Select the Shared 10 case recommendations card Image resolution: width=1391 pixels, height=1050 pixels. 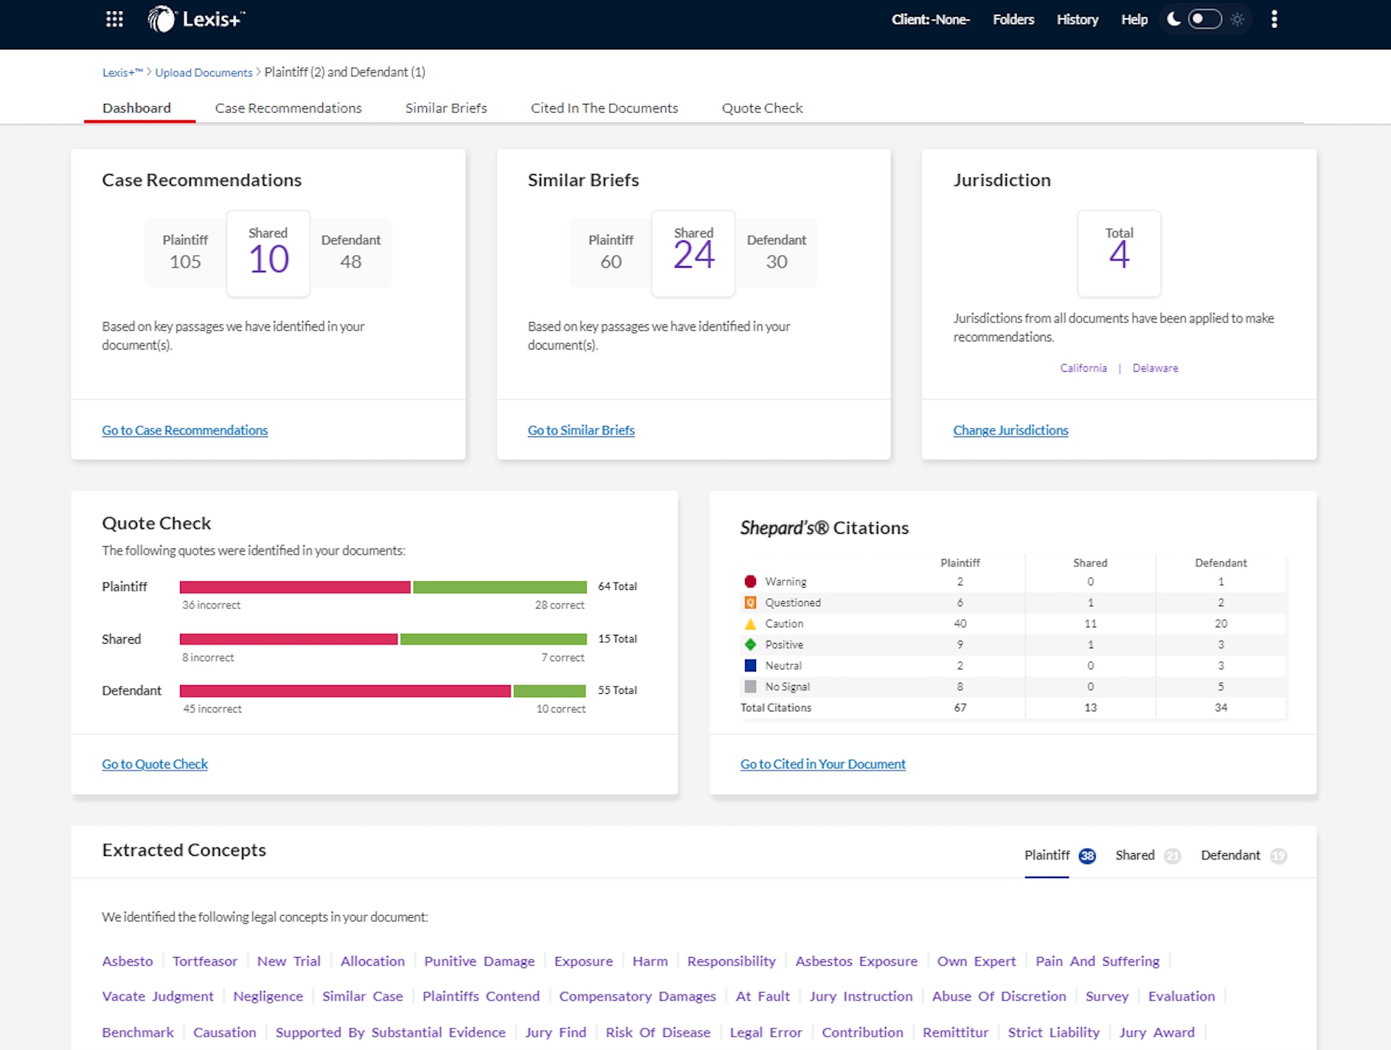[x=268, y=254]
